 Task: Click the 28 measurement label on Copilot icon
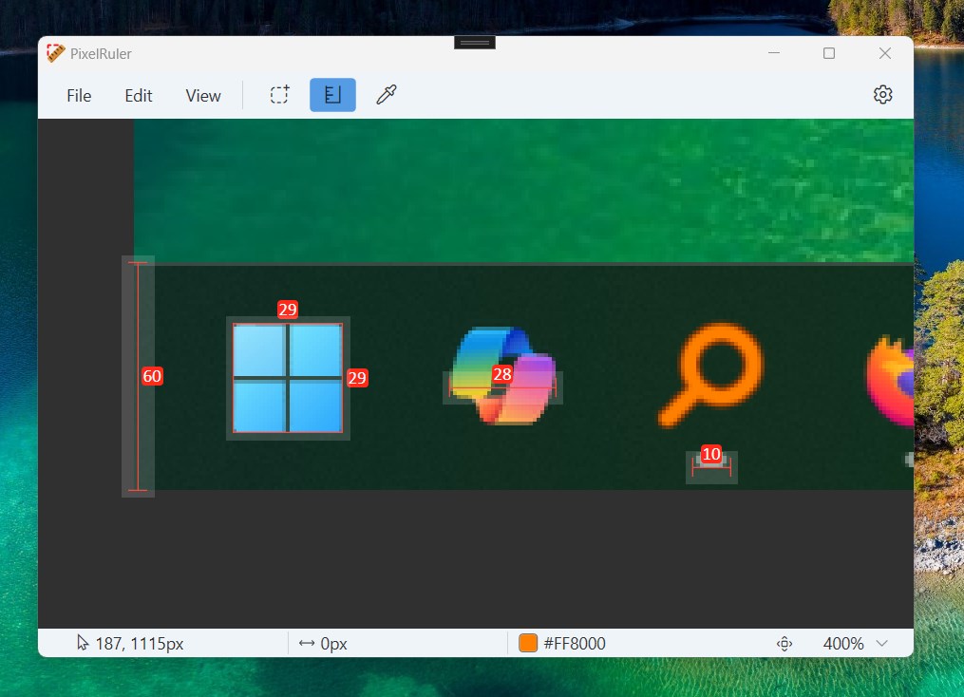point(502,374)
